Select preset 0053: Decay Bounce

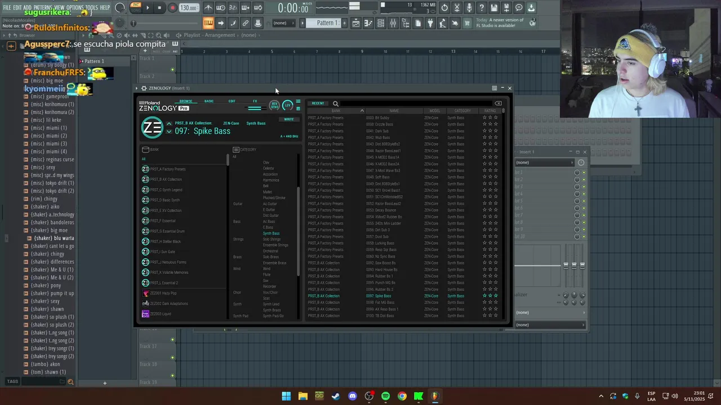point(403,210)
